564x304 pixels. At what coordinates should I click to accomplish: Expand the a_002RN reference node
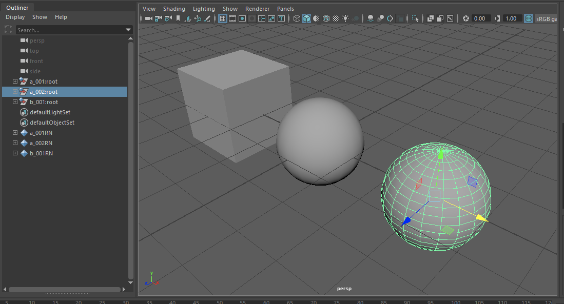click(15, 143)
